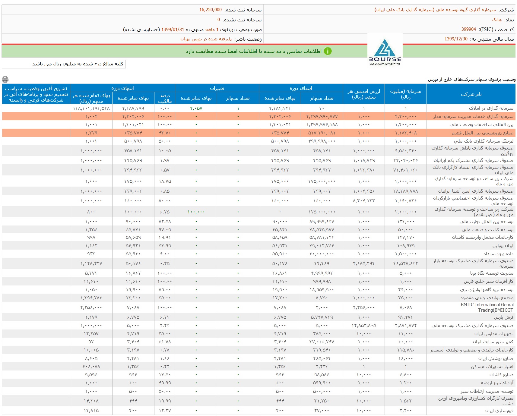Screen dimensions: 517x416
Task: Select row 'امتیاز تسهیلات مسکن'
Action: pos(259,367)
